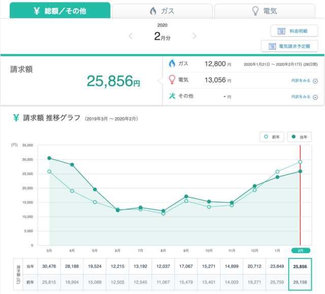Select previous year cell 18,994
The height and width of the screenshot is (294, 325).
(72, 282)
